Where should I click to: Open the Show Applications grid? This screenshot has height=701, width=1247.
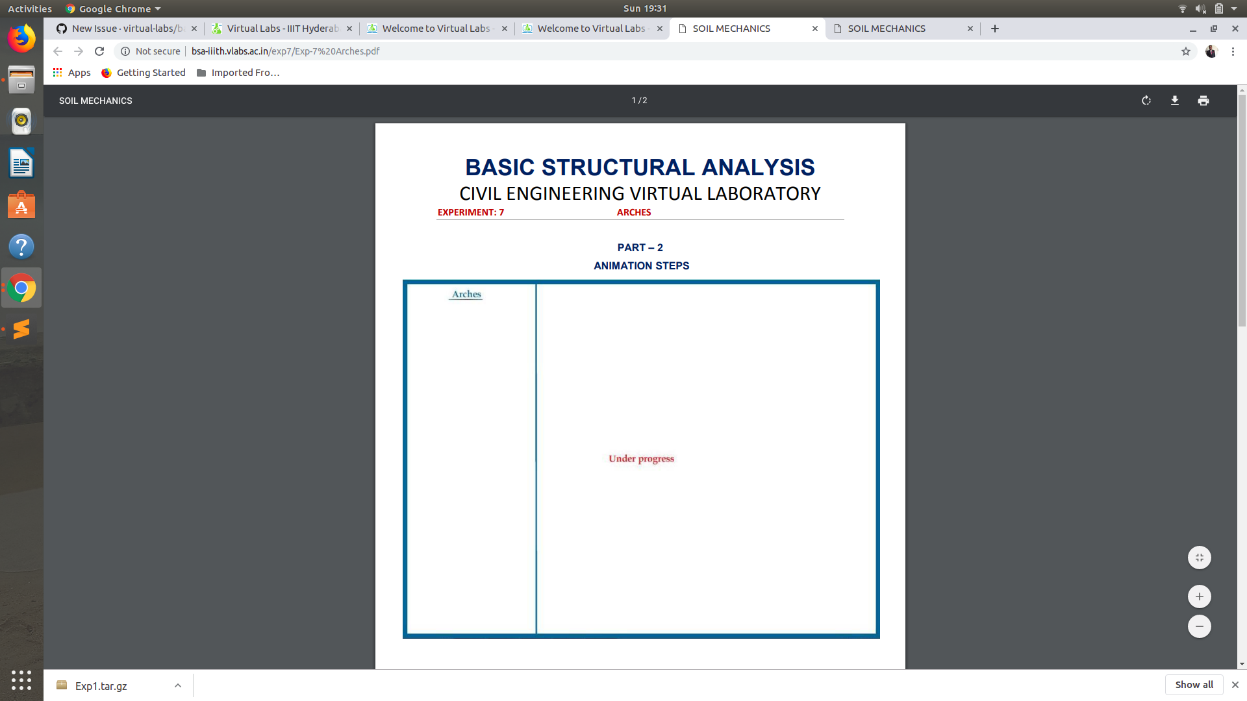tap(21, 680)
